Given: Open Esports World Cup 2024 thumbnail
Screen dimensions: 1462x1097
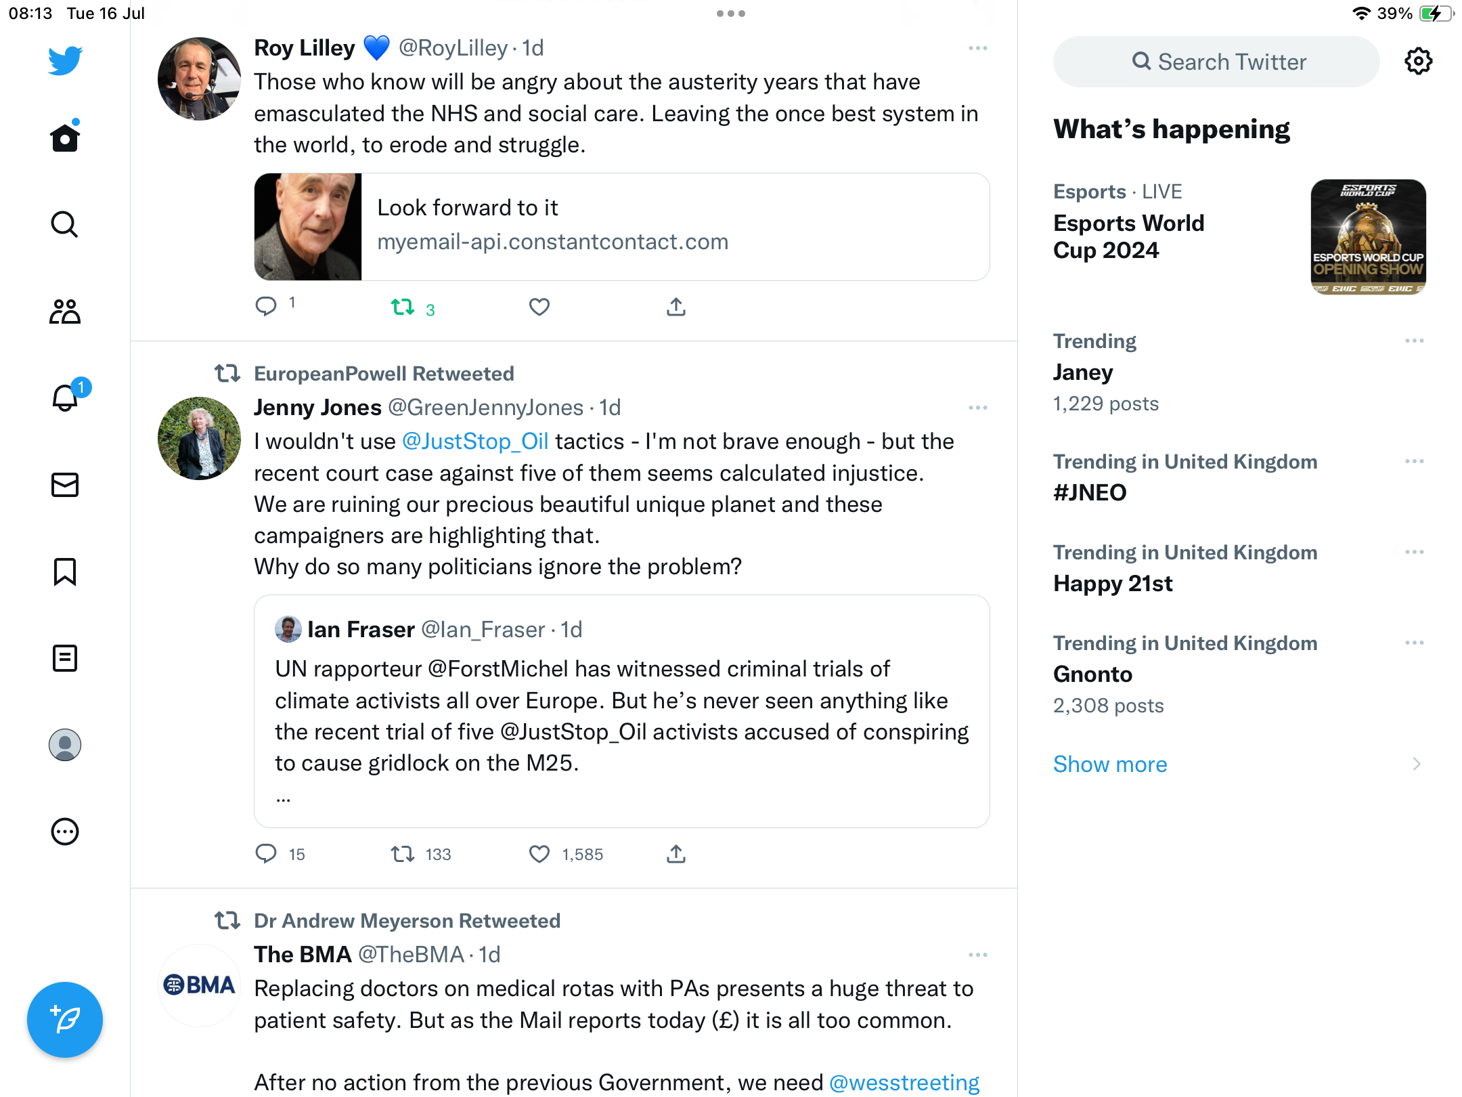Looking at the screenshot, I should pos(1368,237).
